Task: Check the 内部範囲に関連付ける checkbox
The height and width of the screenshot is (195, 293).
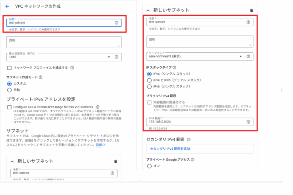Action: pyautogui.click(x=149, y=102)
